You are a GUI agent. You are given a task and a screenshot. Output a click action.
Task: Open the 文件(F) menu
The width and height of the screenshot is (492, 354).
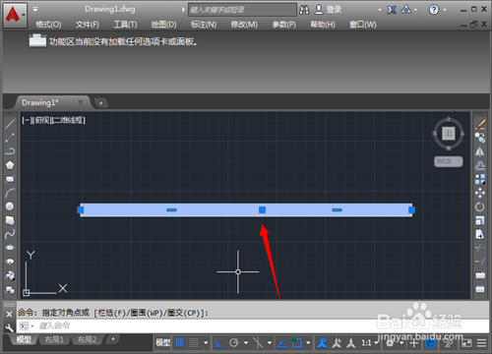coord(88,25)
